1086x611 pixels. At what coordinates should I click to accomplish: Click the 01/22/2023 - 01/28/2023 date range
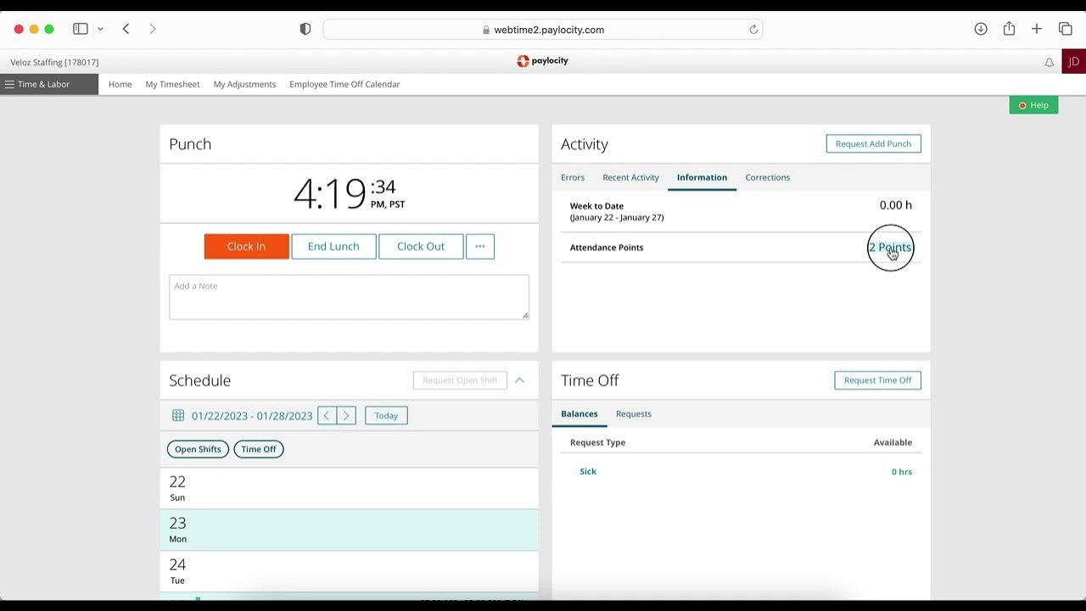(x=252, y=416)
